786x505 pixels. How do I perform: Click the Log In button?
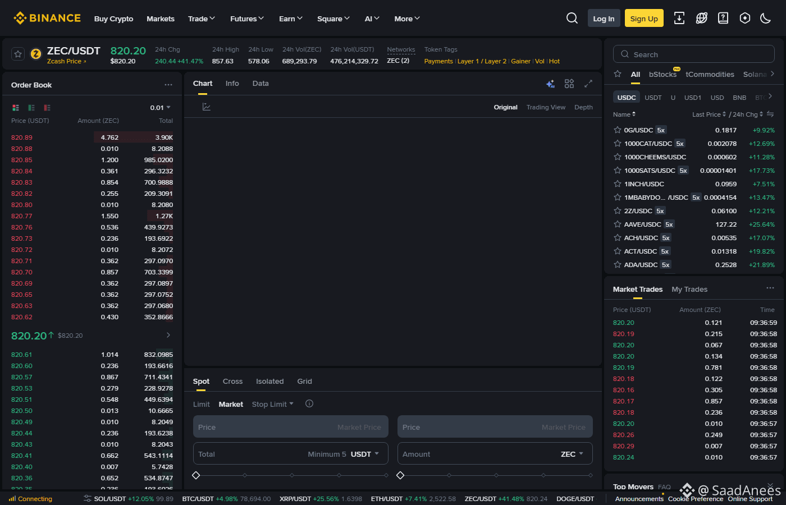coord(604,19)
